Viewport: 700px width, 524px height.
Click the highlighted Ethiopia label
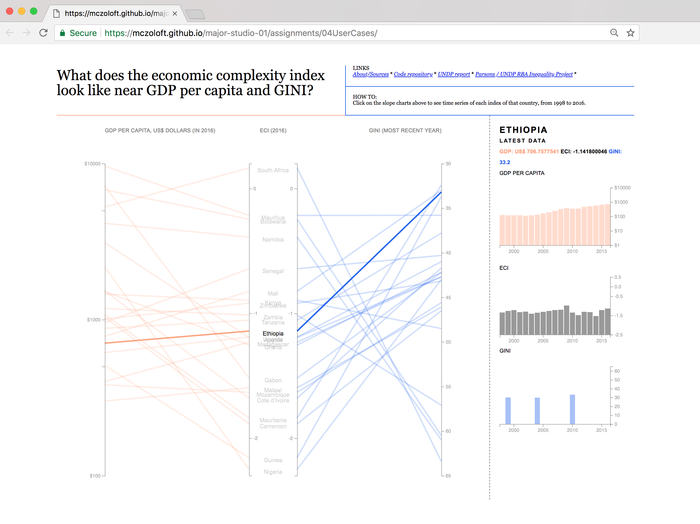coord(273,333)
